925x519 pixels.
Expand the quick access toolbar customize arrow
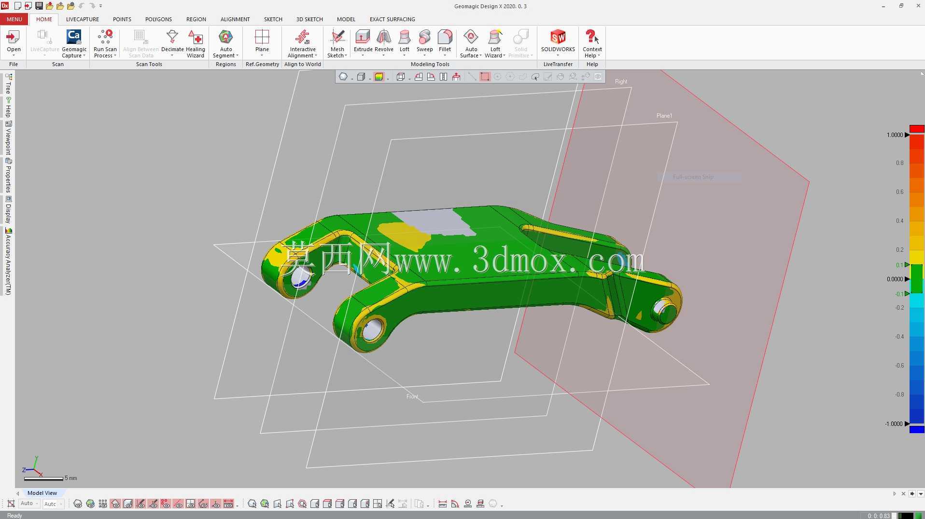[x=100, y=6]
